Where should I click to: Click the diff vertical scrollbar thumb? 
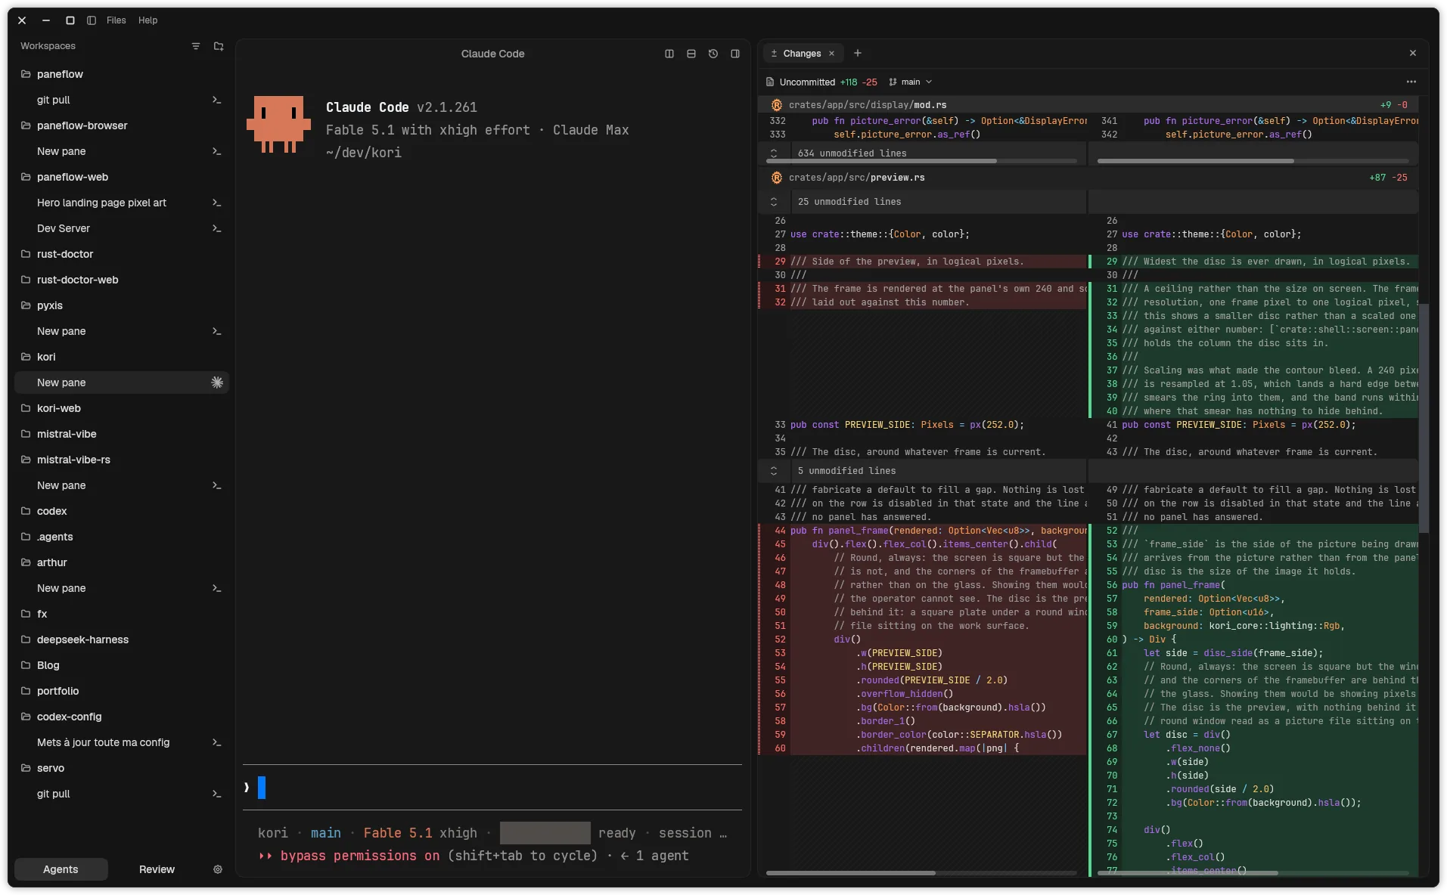click(1424, 418)
